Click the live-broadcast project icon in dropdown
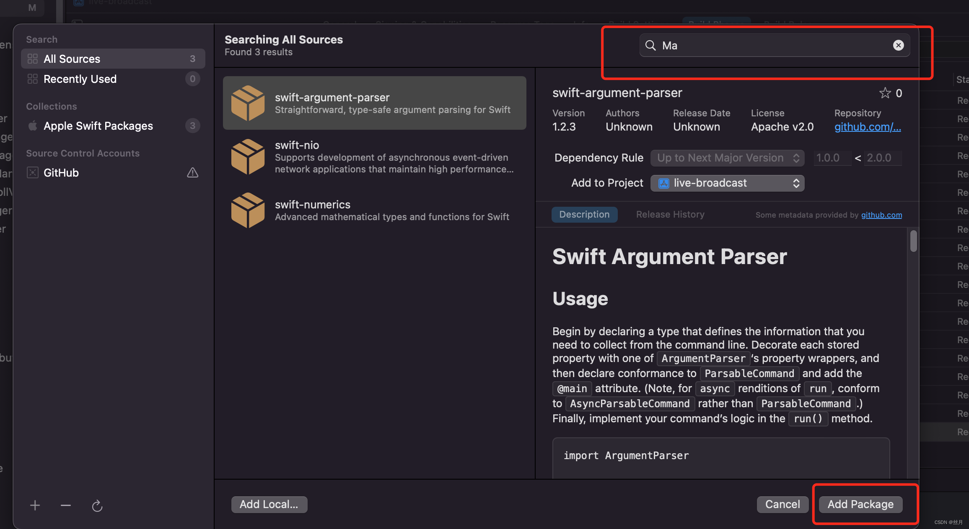The image size is (969, 529). point(664,183)
